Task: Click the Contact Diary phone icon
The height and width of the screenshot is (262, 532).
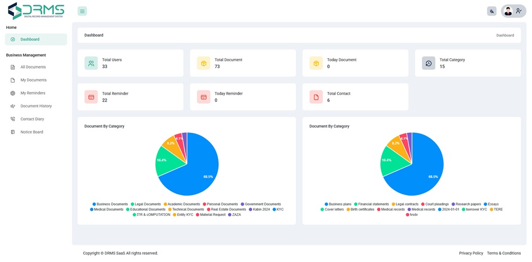Action: 13,119
